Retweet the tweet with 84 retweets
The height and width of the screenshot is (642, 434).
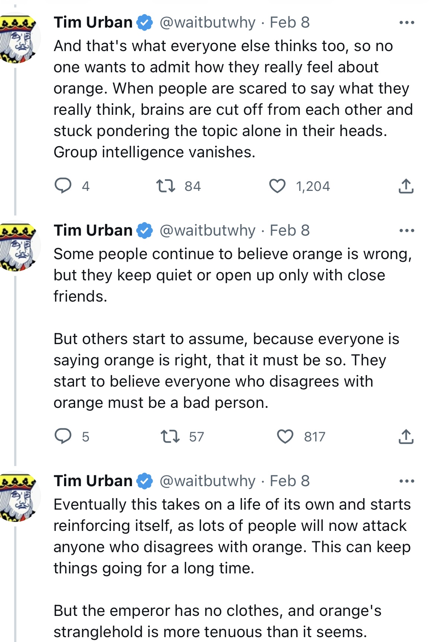[166, 186]
